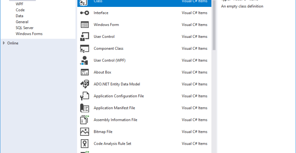Click 'Assembly Information File' text
Screen dimensions: 296x153
click(x=115, y=120)
